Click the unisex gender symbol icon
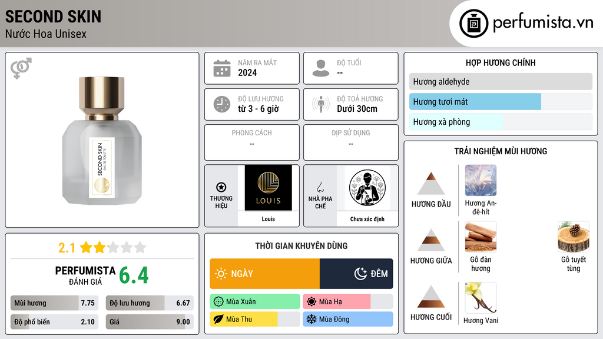Screen dimensions: 603x339 21,68
